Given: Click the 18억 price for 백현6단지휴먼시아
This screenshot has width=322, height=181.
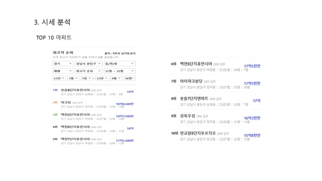Looking at the screenshot, I should pyautogui.click(x=130, y=129).
